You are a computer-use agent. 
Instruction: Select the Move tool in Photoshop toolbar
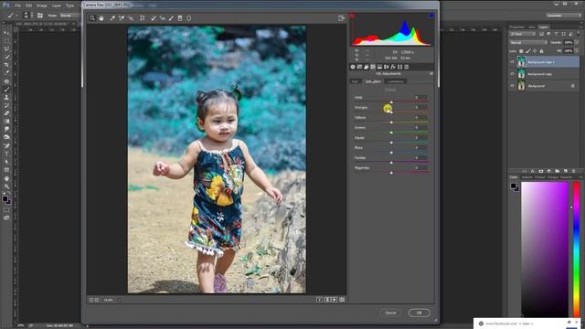(x=6, y=33)
